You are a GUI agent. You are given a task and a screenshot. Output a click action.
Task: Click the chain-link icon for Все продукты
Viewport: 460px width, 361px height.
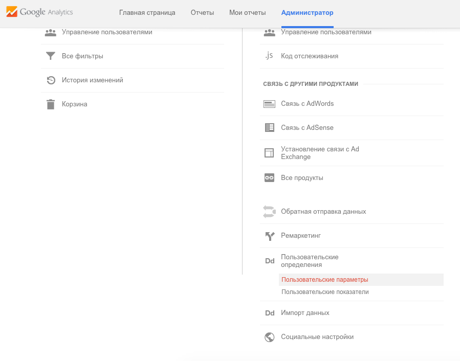[x=269, y=178]
